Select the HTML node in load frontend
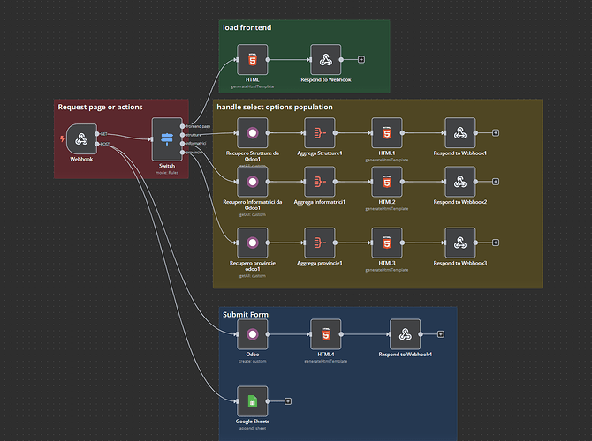 253,60
